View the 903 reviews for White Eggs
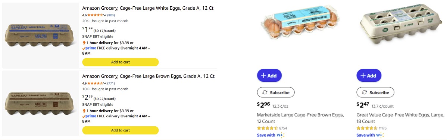The image size is (447, 140). pyautogui.click(x=111, y=15)
